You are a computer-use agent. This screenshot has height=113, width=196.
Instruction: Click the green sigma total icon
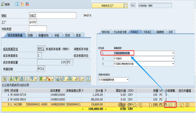(x=41, y=79)
